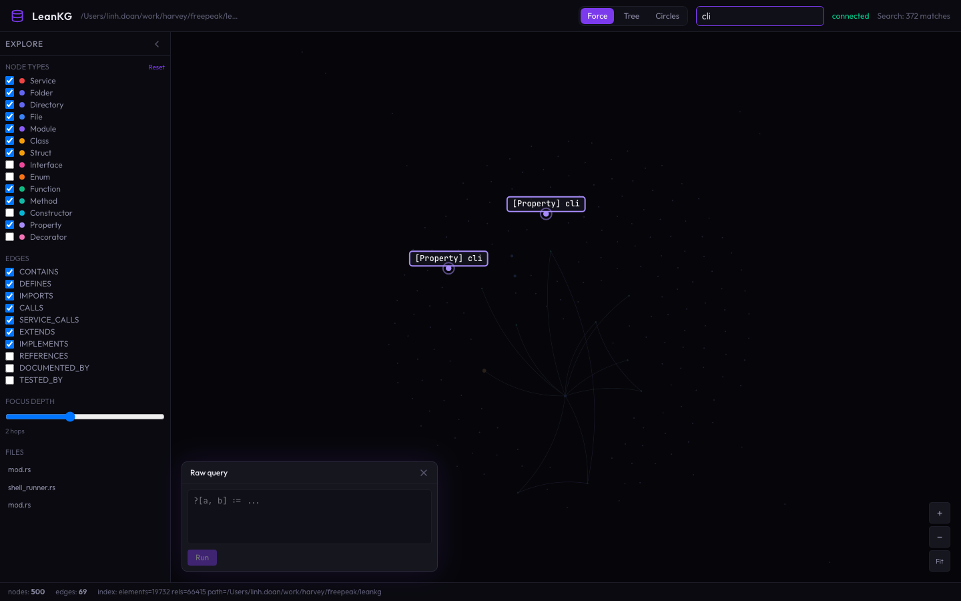Reset node type filters
961x601 pixels.
(156, 67)
